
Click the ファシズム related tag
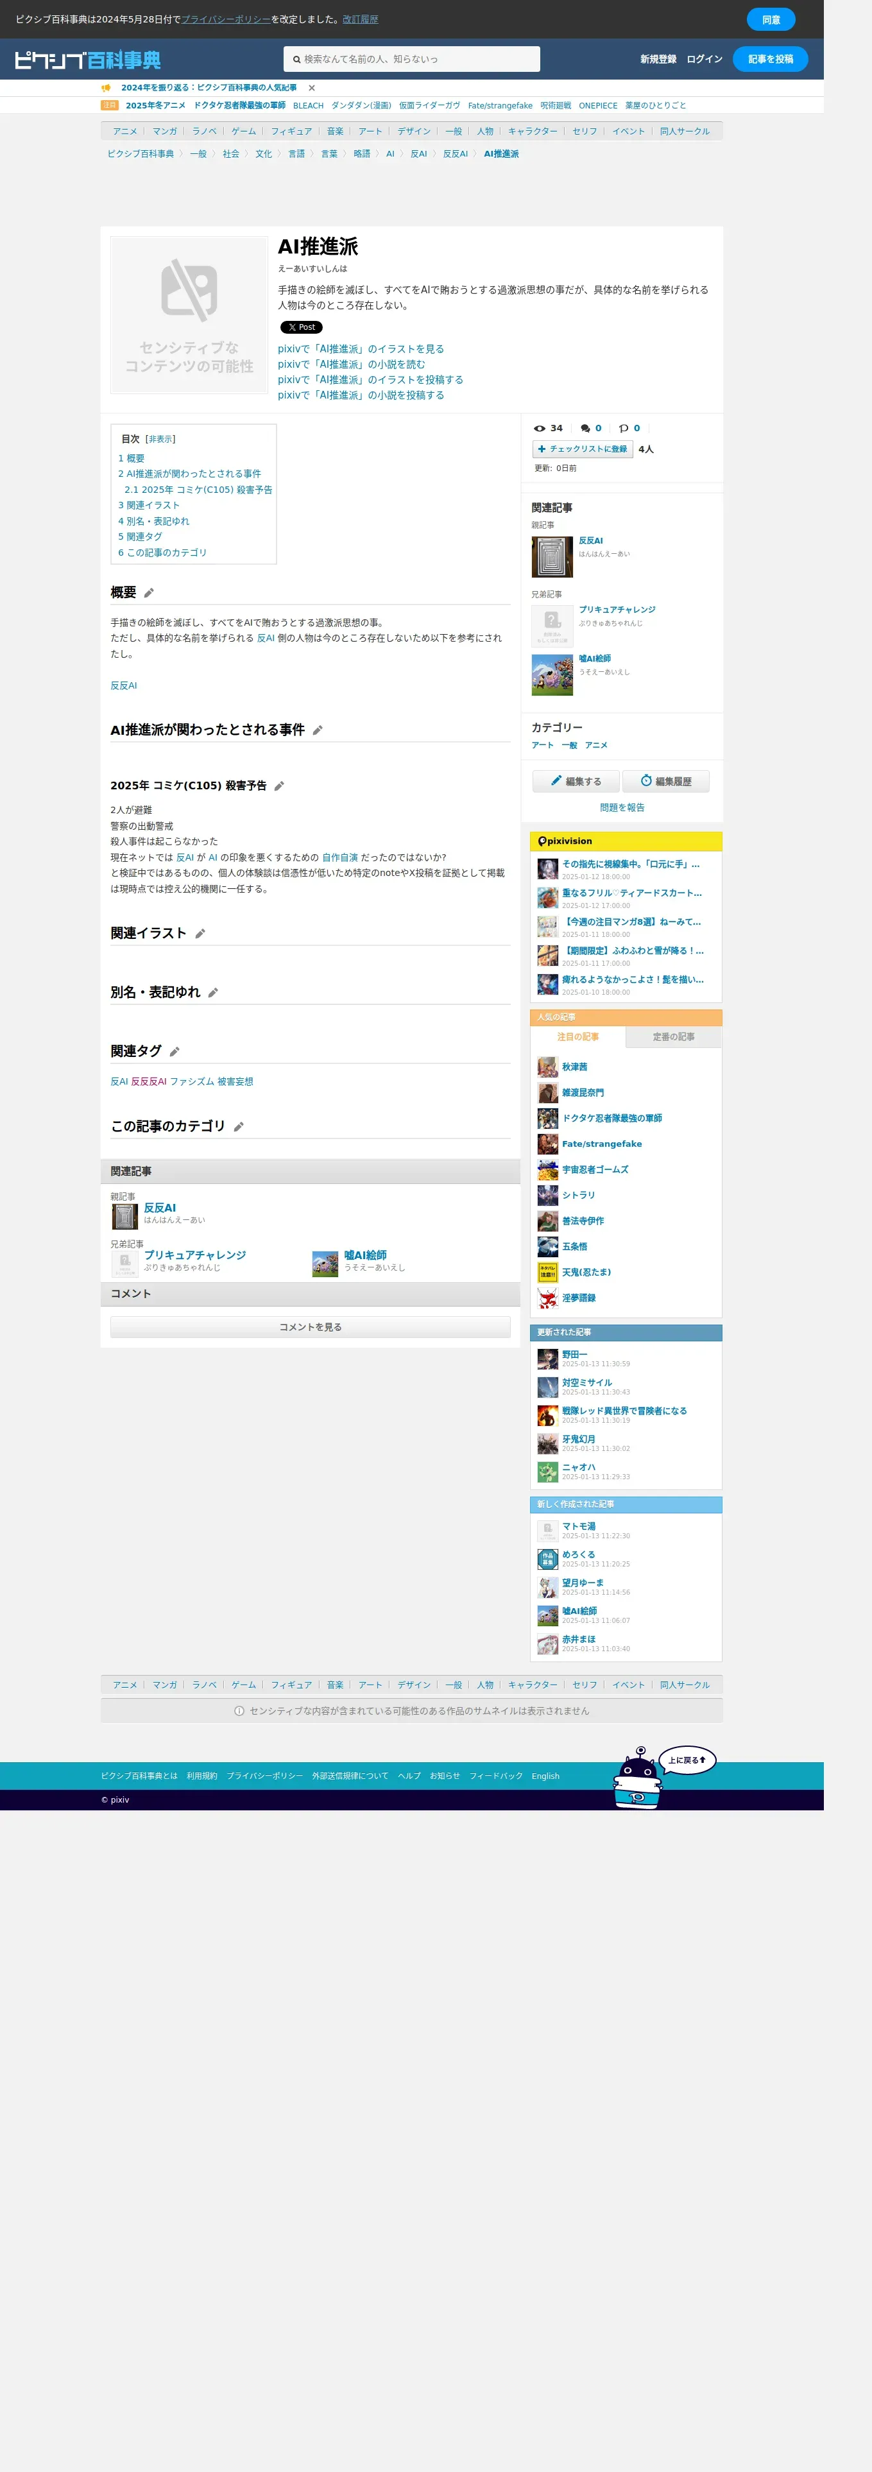(x=192, y=1081)
